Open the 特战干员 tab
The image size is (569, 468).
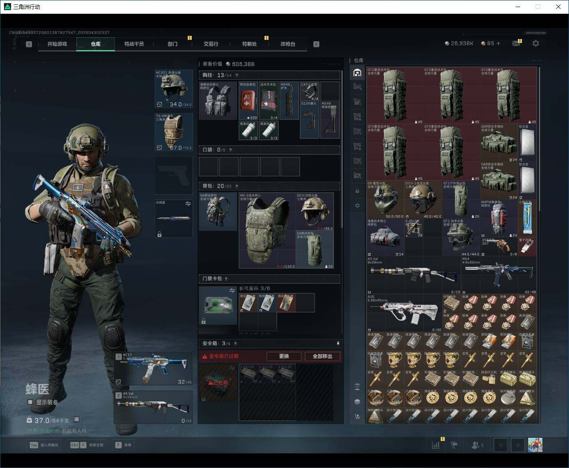[x=134, y=44]
